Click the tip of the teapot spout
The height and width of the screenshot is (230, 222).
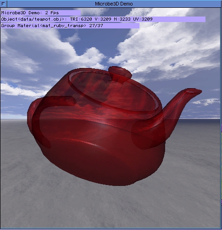click(194, 91)
